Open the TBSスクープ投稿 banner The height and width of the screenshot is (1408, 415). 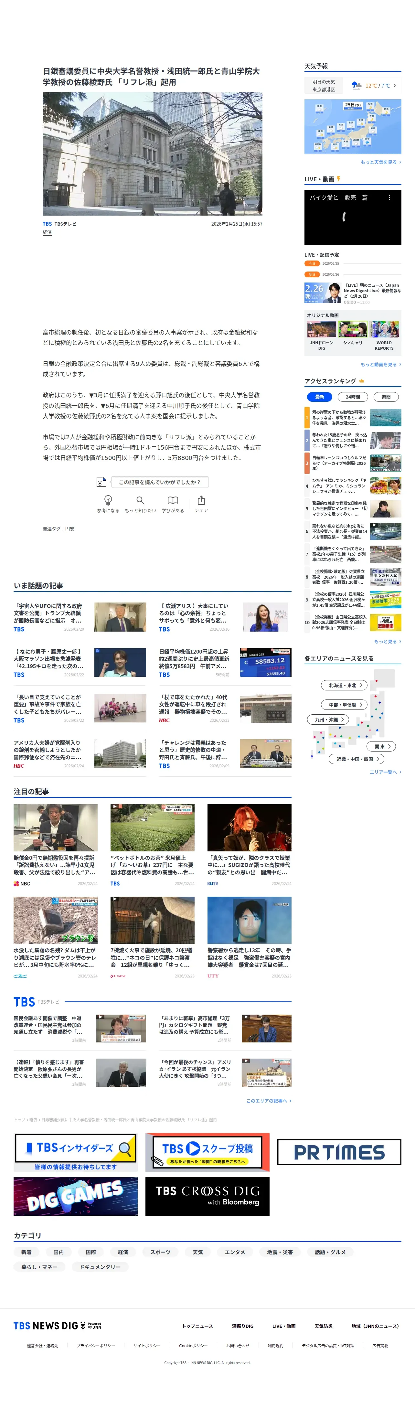[x=207, y=1152]
